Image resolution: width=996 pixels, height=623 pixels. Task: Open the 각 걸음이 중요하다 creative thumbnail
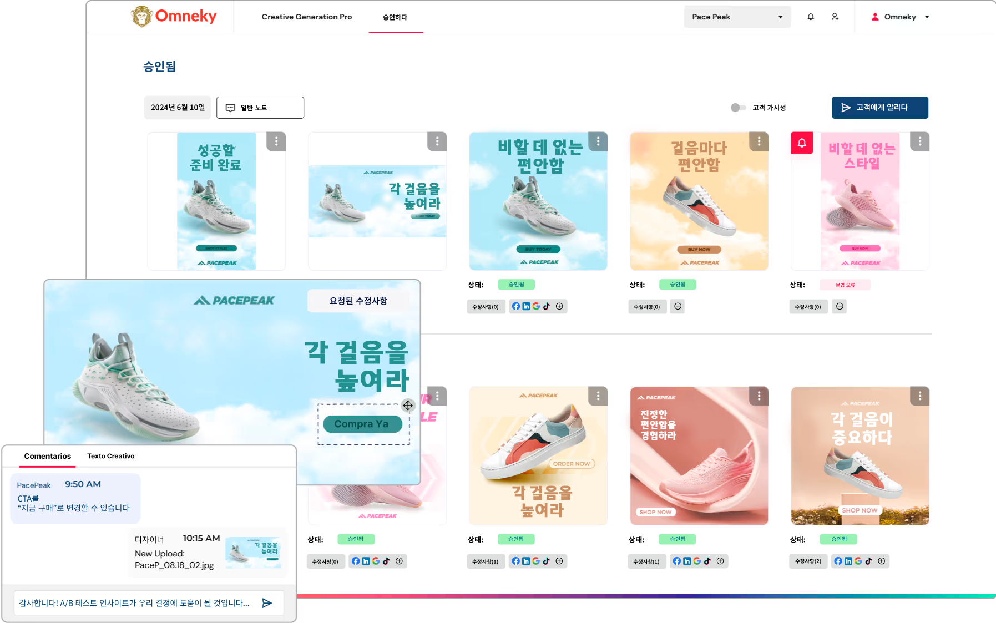(x=860, y=456)
